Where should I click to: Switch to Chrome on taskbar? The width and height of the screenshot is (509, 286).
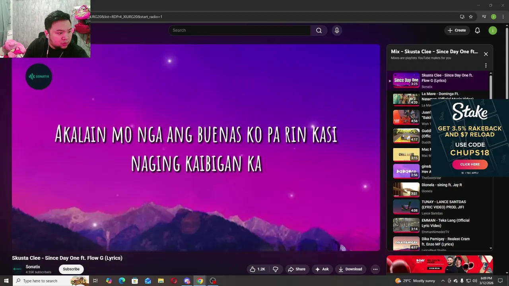[x=200, y=281]
